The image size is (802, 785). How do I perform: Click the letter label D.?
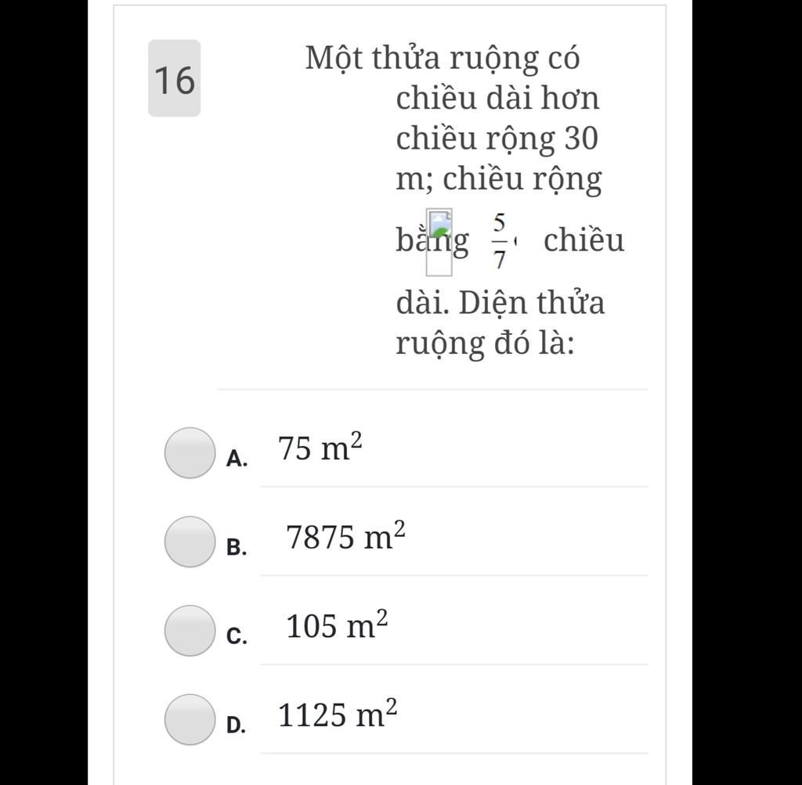coord(237,726)
